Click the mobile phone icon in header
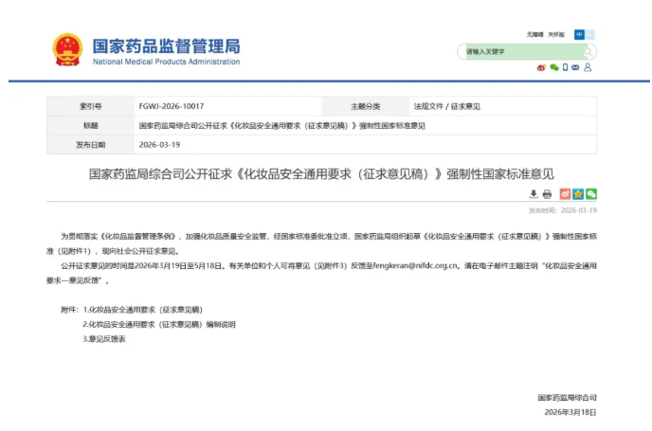 [x=565, y=67]
